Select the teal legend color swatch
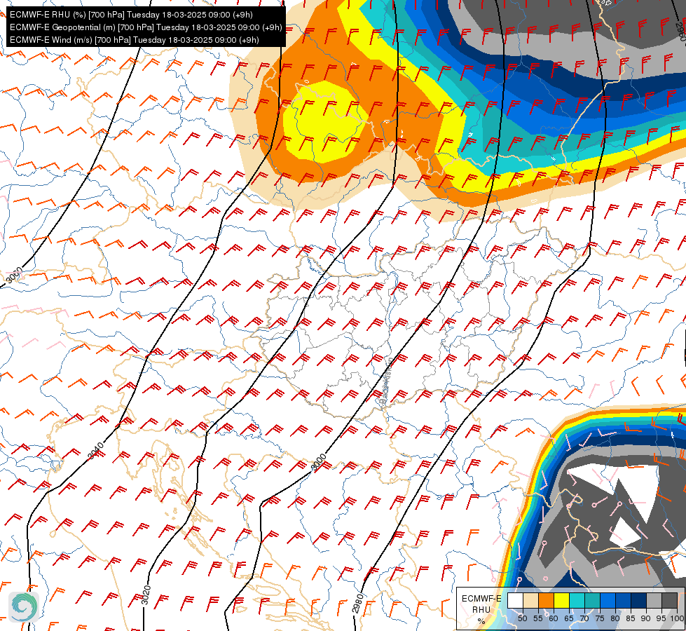 coord(592,600)
